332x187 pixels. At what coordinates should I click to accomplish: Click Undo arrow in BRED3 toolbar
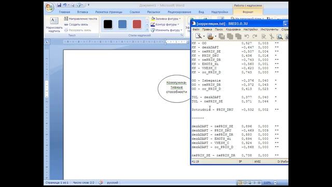(x=247, y=36)
